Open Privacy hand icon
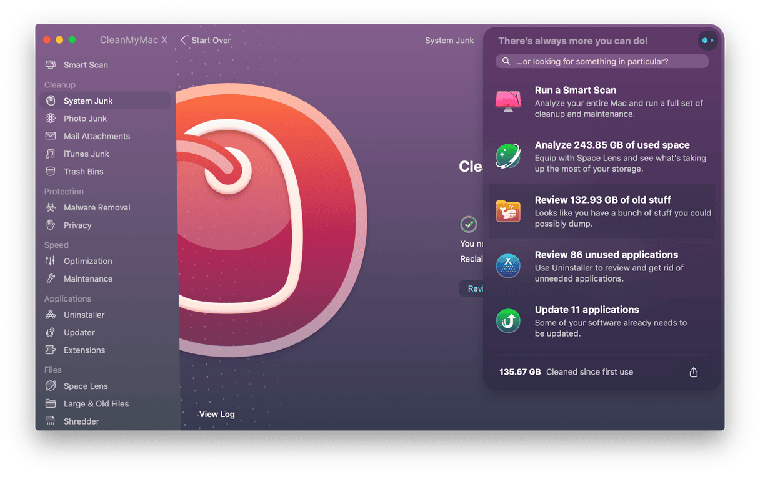760x477 pixels. (x=51, y=225)
